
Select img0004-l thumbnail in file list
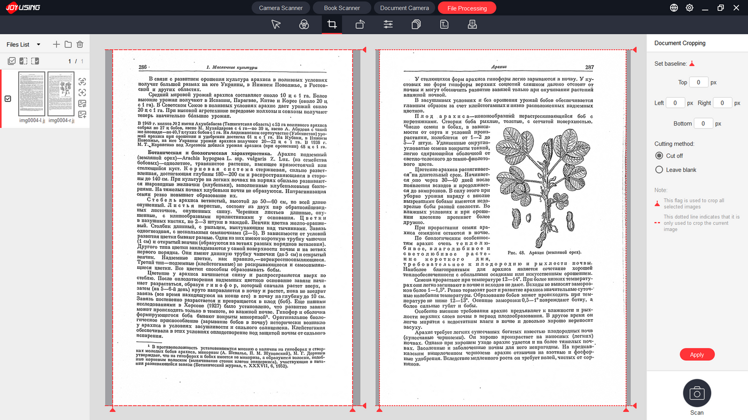(x=32, y=93)
